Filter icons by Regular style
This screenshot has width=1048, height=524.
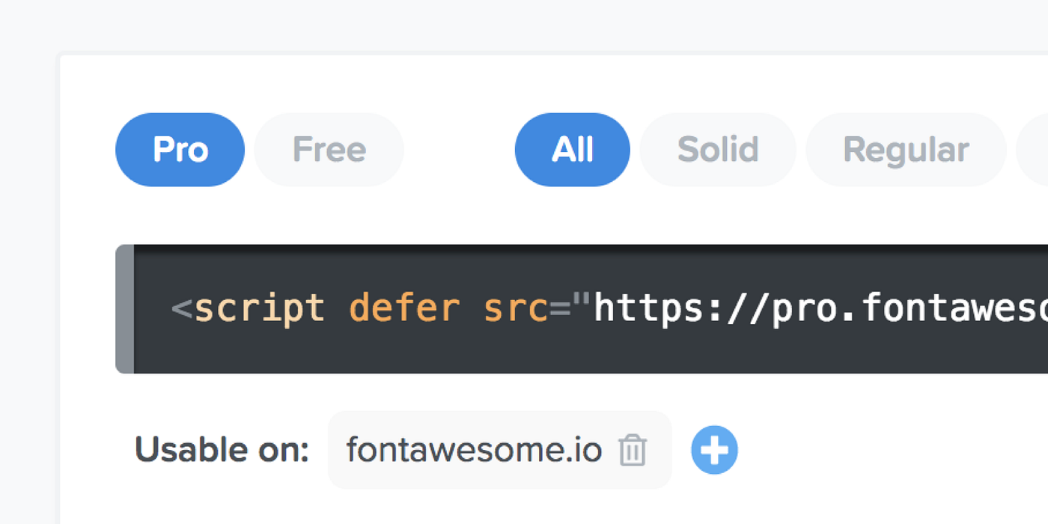906,150
